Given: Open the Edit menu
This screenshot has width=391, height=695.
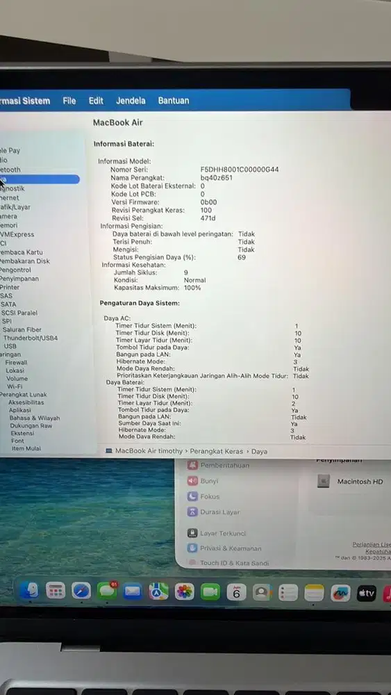Looking at the screenshot, I should (96, 101).
